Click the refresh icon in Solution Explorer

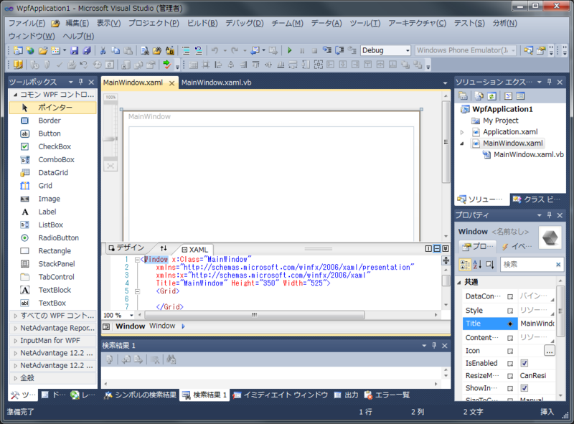[x=491, y=96]
